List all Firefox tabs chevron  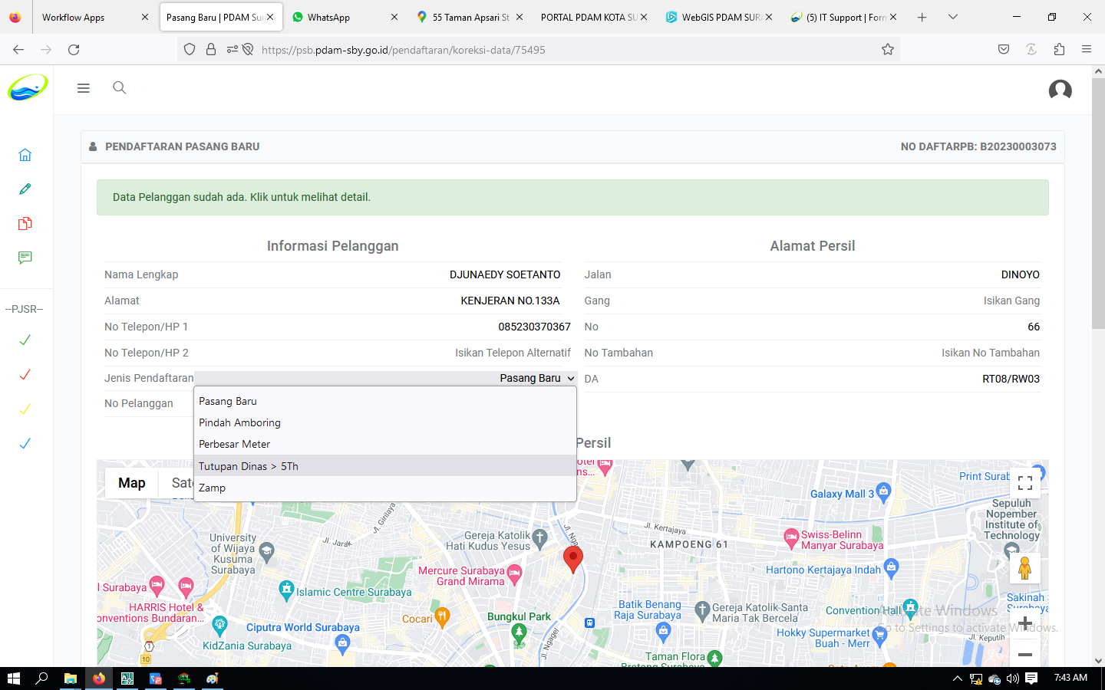(952, 17)
